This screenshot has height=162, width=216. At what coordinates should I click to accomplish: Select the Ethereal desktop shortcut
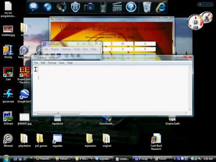tap(8, 140)
